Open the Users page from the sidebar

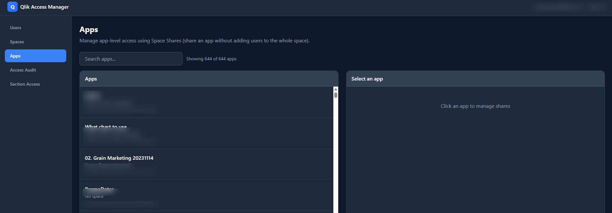coord(15,28)
